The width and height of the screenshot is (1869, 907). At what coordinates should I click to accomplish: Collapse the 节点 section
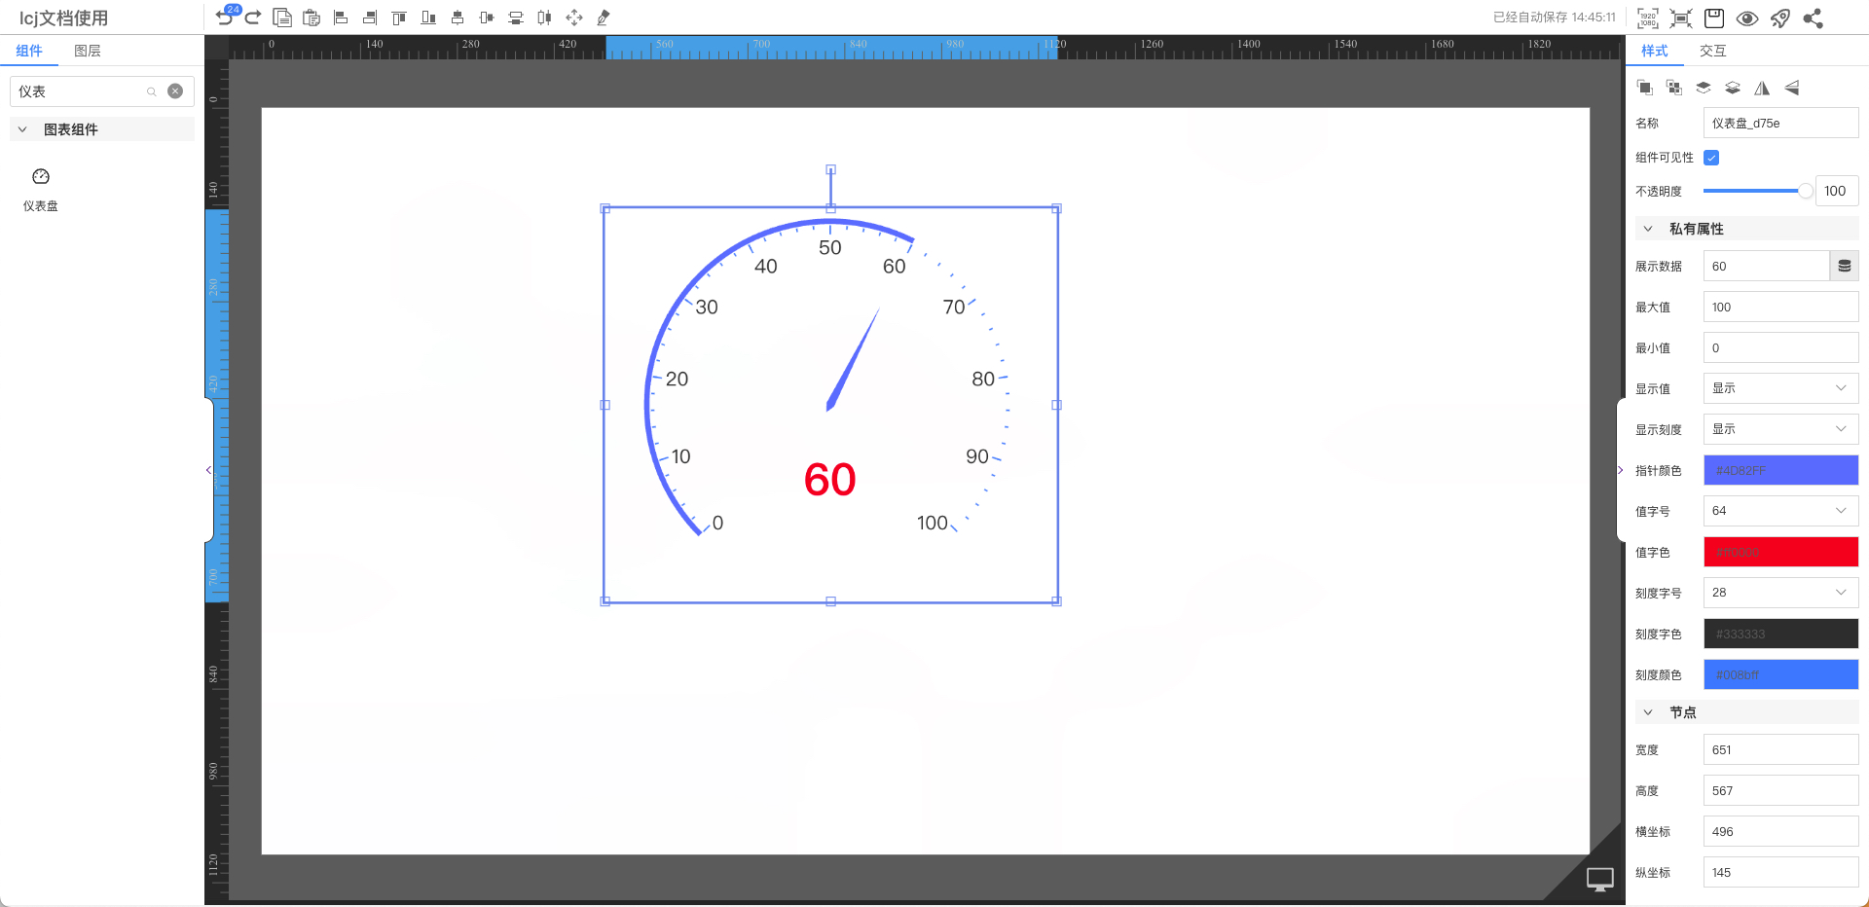point(1648,712)
